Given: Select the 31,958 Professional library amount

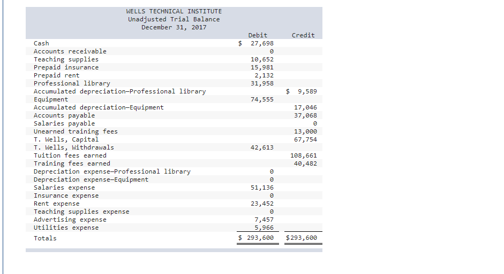Looking at the screenshot, I should pos(262,83).
